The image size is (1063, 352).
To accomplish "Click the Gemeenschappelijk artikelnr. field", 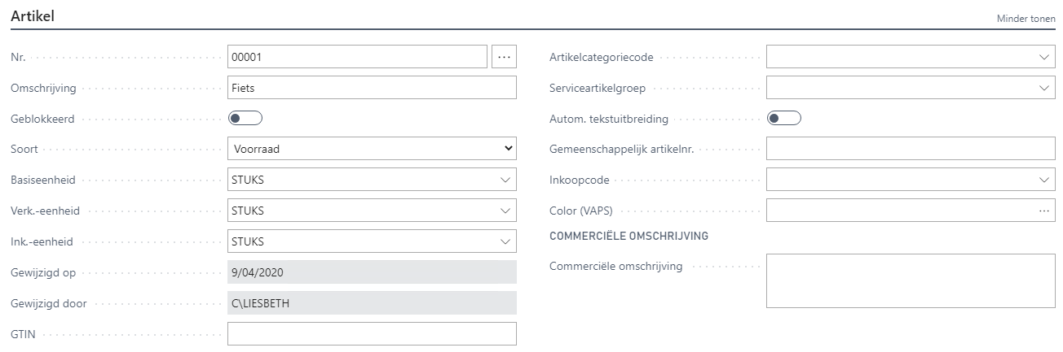I will (911, 149).
